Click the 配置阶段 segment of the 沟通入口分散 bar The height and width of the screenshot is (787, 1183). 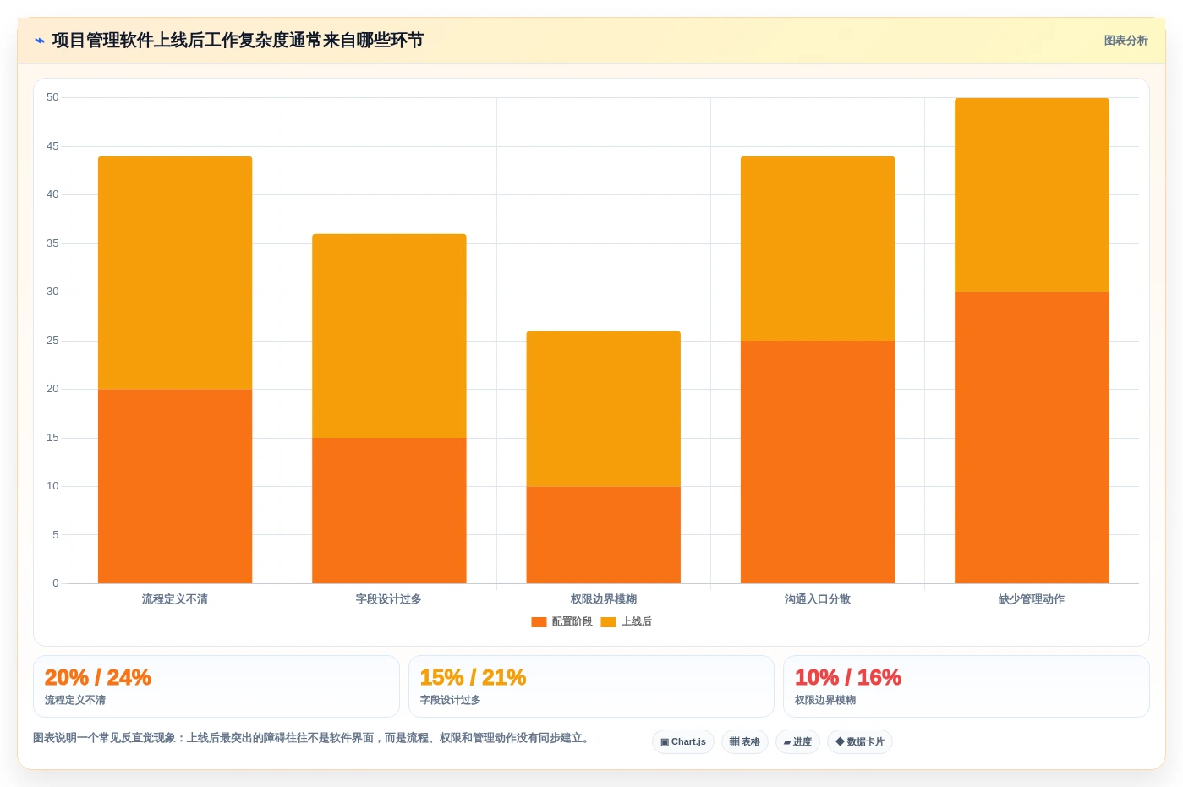[818, 462]
